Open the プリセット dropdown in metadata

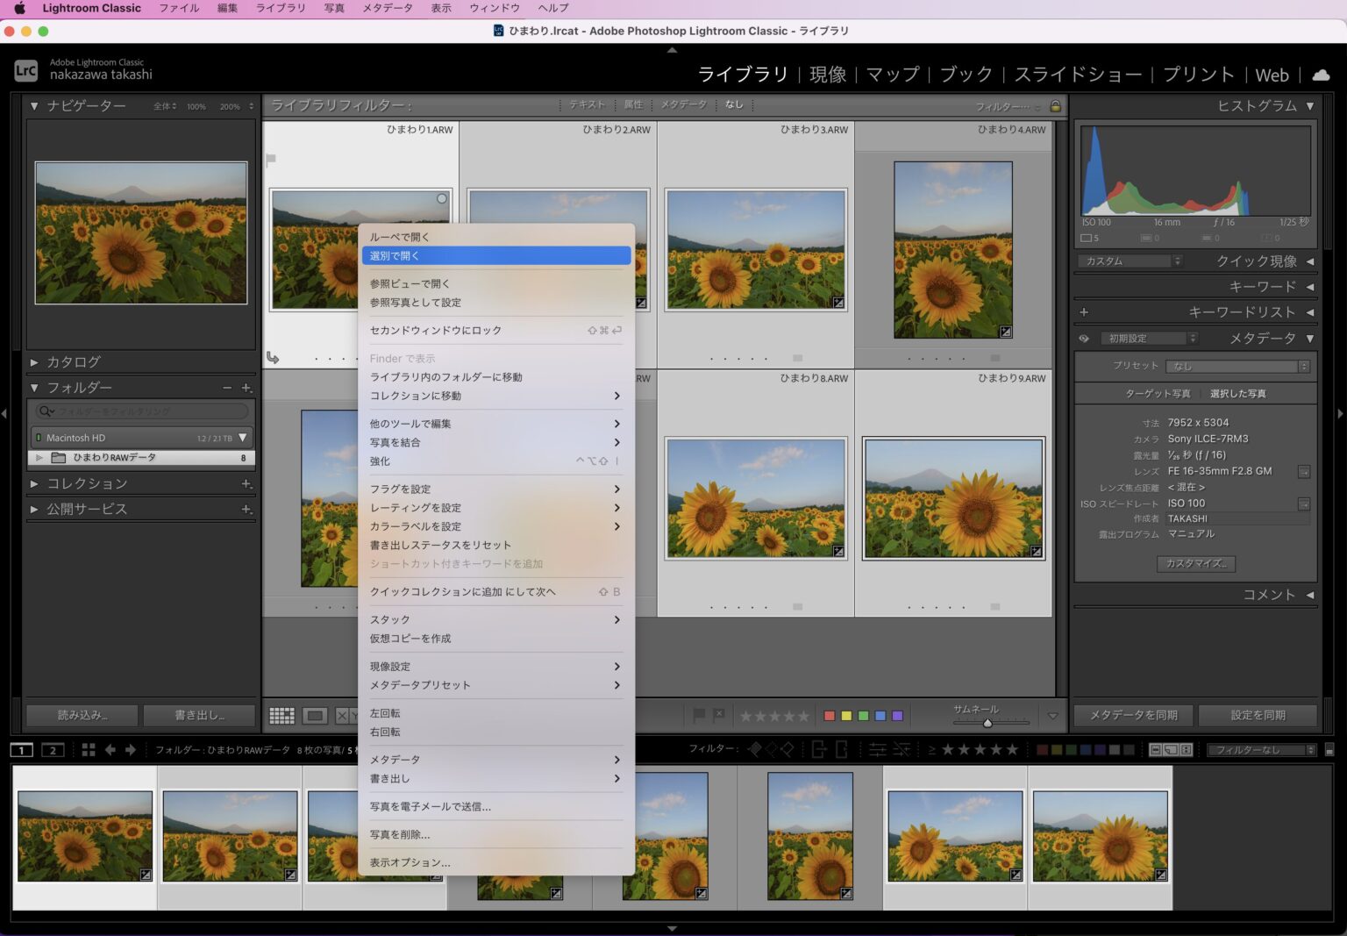coord(1237,366)
